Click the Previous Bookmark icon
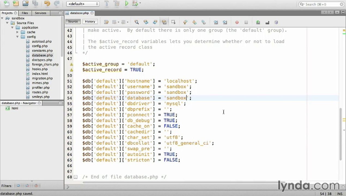This screenshot has width=346, height=196. (185, 22)
